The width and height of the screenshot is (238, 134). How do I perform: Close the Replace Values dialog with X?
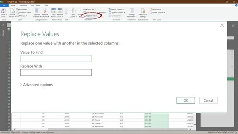tap(222, 25)
